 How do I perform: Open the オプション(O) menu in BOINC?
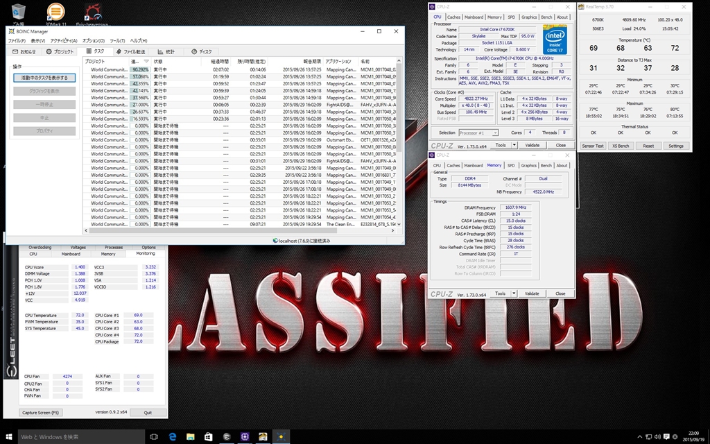click(94, 41)
